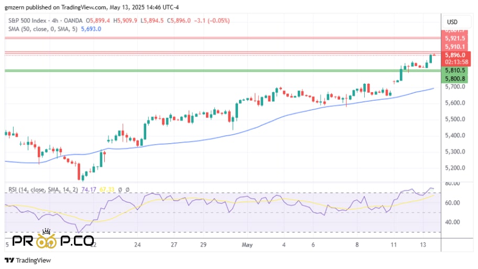Viewport: 478px width, 269px height.
Task: Click the 5,500.0 price axis label
Action: pyautogui.click(x=453, y=119)
